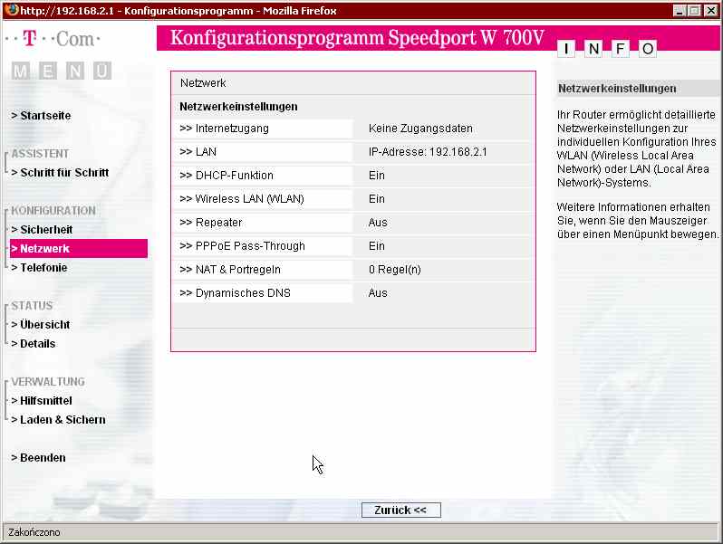
Task: Click the T-Com logo
Action: (x=53, y=39)
